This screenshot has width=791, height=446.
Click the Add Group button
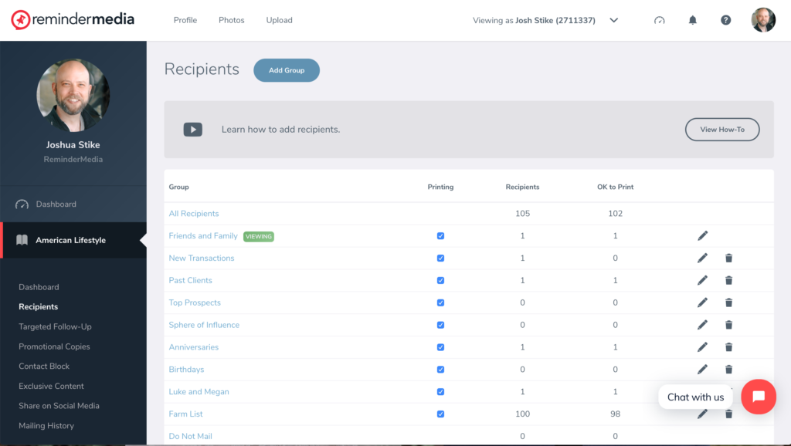point(287,70)
